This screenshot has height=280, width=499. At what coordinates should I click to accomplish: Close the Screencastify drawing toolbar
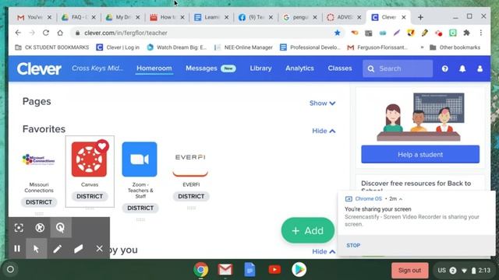click(x=99, y=249)
